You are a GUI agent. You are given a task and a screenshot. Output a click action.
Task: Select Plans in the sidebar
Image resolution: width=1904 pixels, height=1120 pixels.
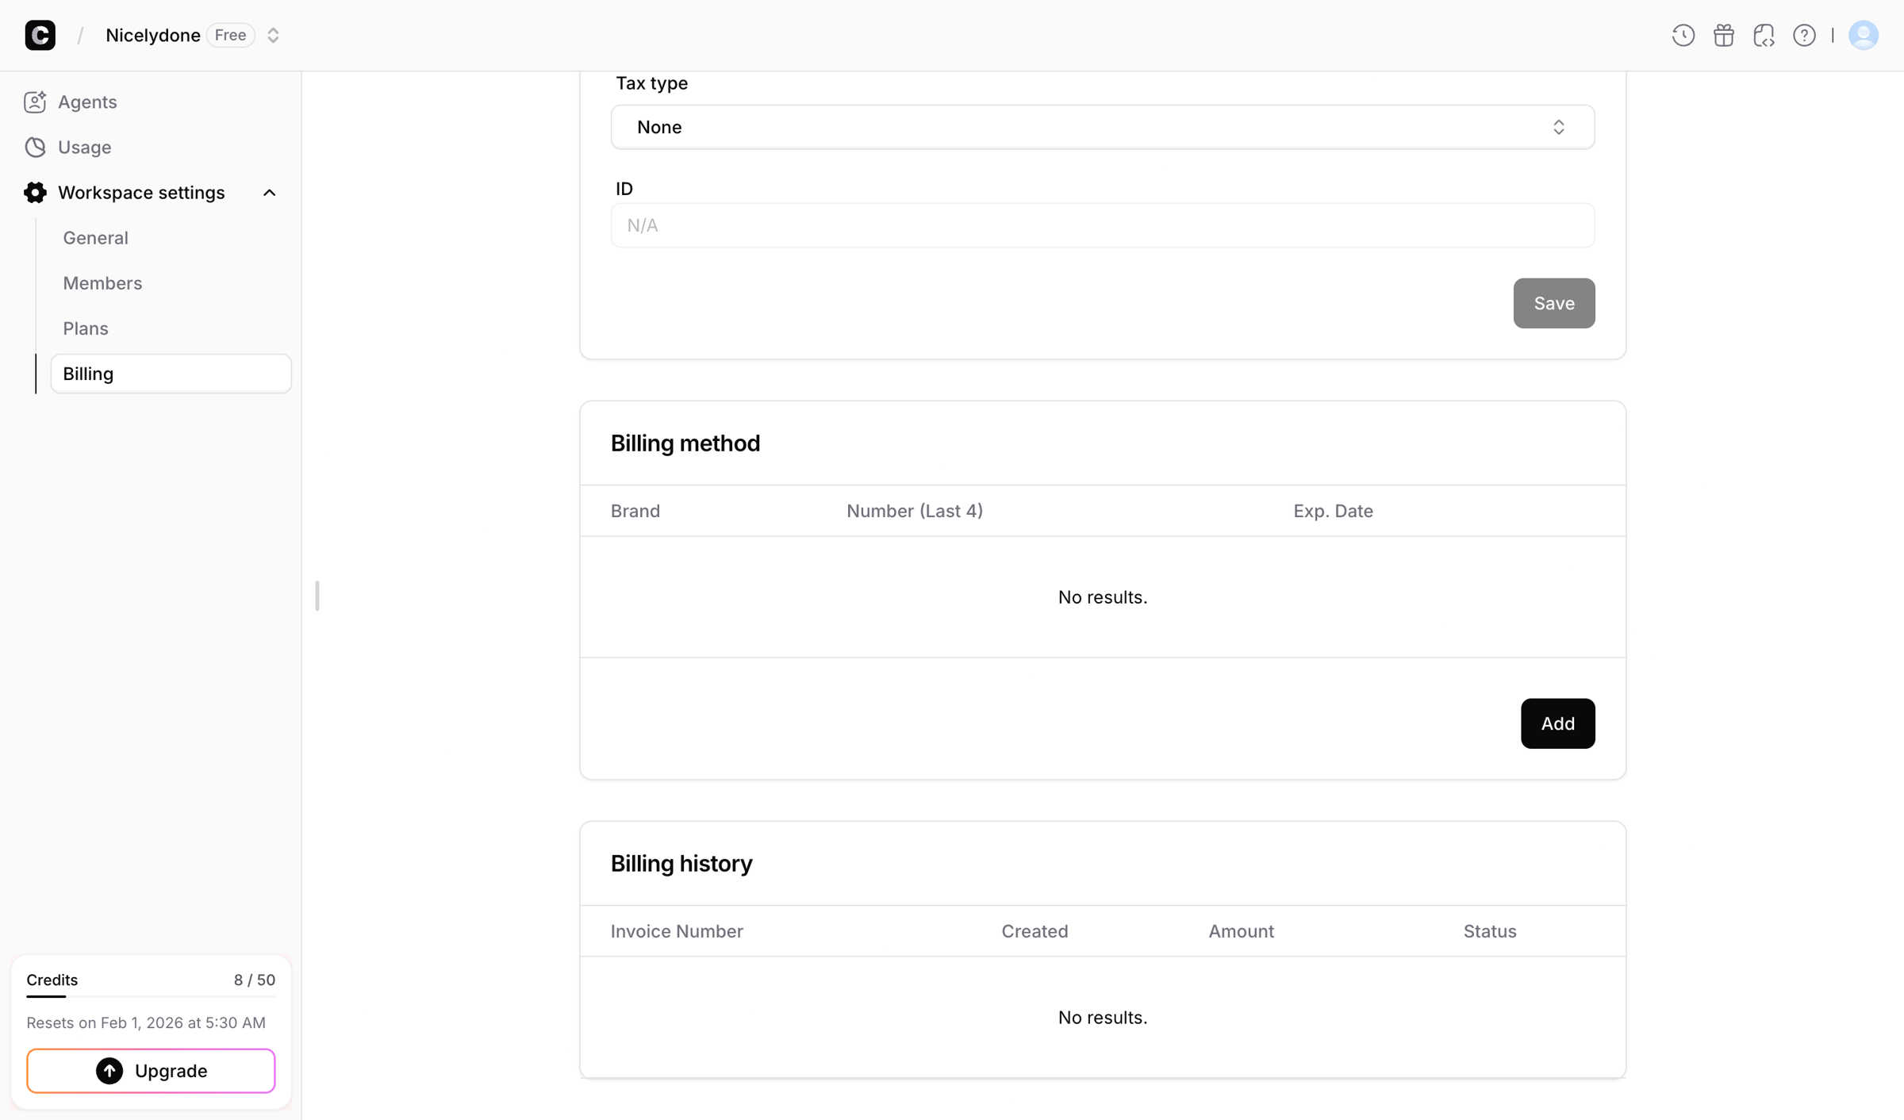pos(86,328)
